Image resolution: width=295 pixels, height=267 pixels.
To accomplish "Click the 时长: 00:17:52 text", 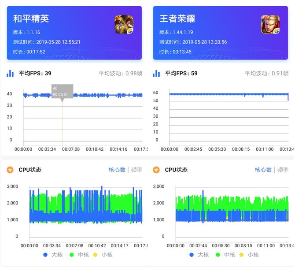I will [x=29, y=52].
